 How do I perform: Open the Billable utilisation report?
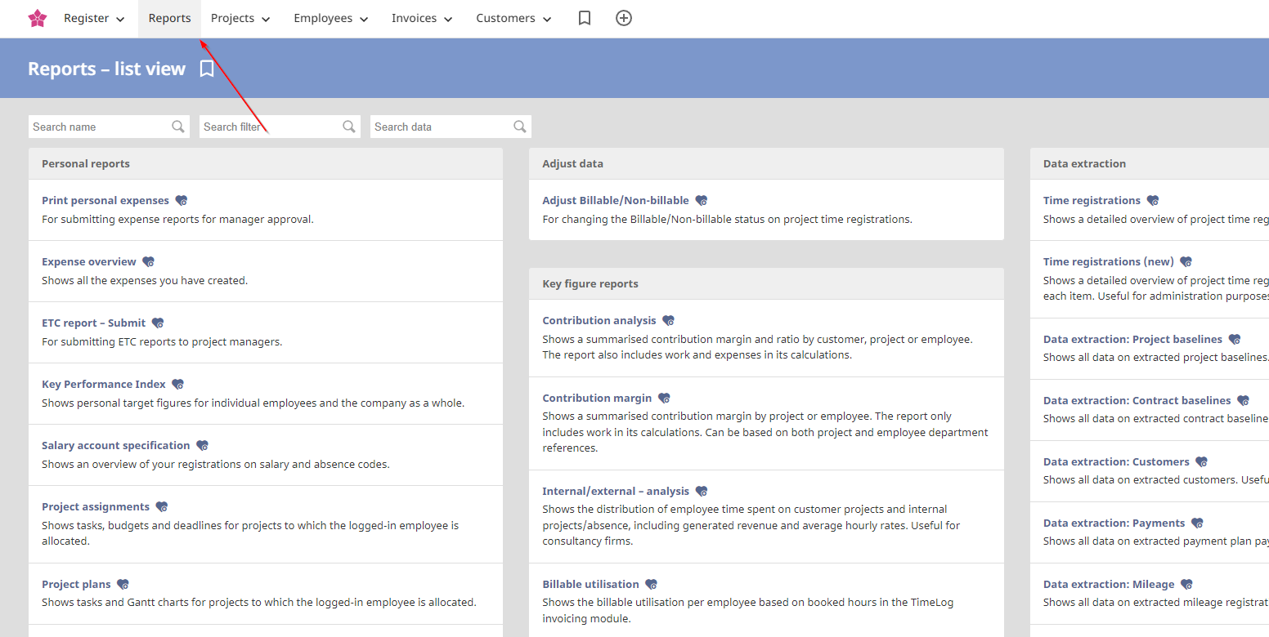point(590,584)
